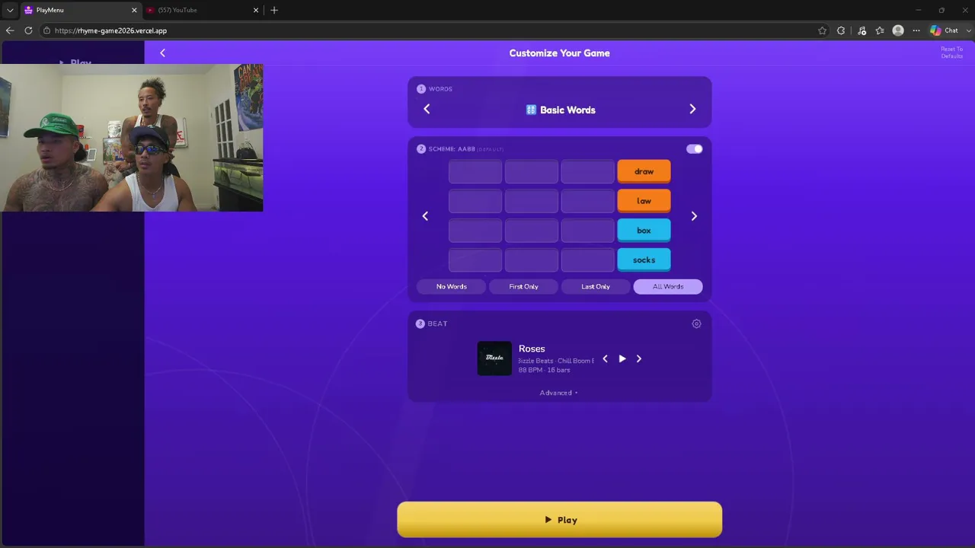Screen dimensions: 975x548
Task: Start the game with the yellow Play button
Action: click(560, 520)
